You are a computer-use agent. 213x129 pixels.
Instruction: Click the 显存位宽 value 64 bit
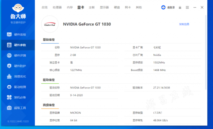(74, 120)
